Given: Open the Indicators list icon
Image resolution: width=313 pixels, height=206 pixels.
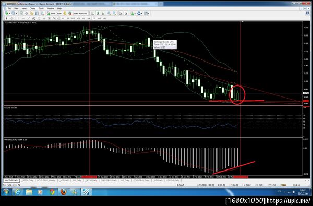Looking at the screenshot, I should (133, 13).
